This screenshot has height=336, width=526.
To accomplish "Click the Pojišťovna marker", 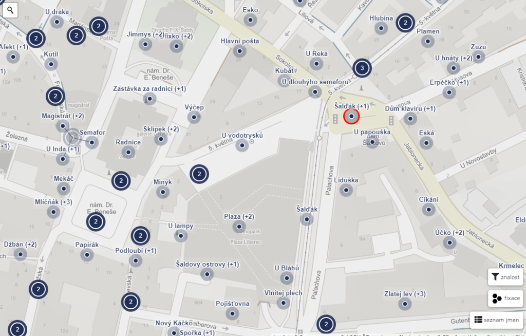I will coord(232,314).
